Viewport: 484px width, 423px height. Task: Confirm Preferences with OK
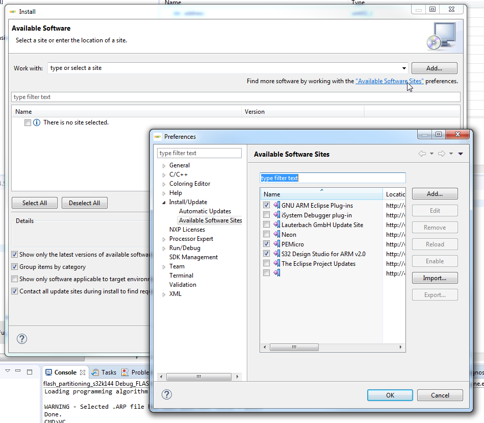pos(390,395)
